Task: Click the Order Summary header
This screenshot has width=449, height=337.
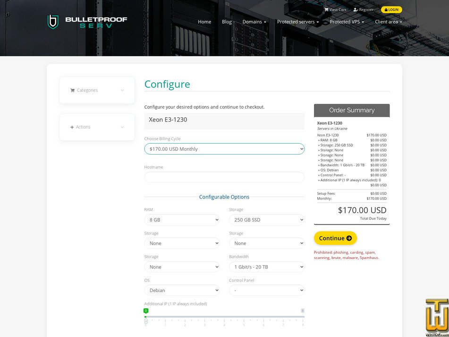Action: coord(352,110)
